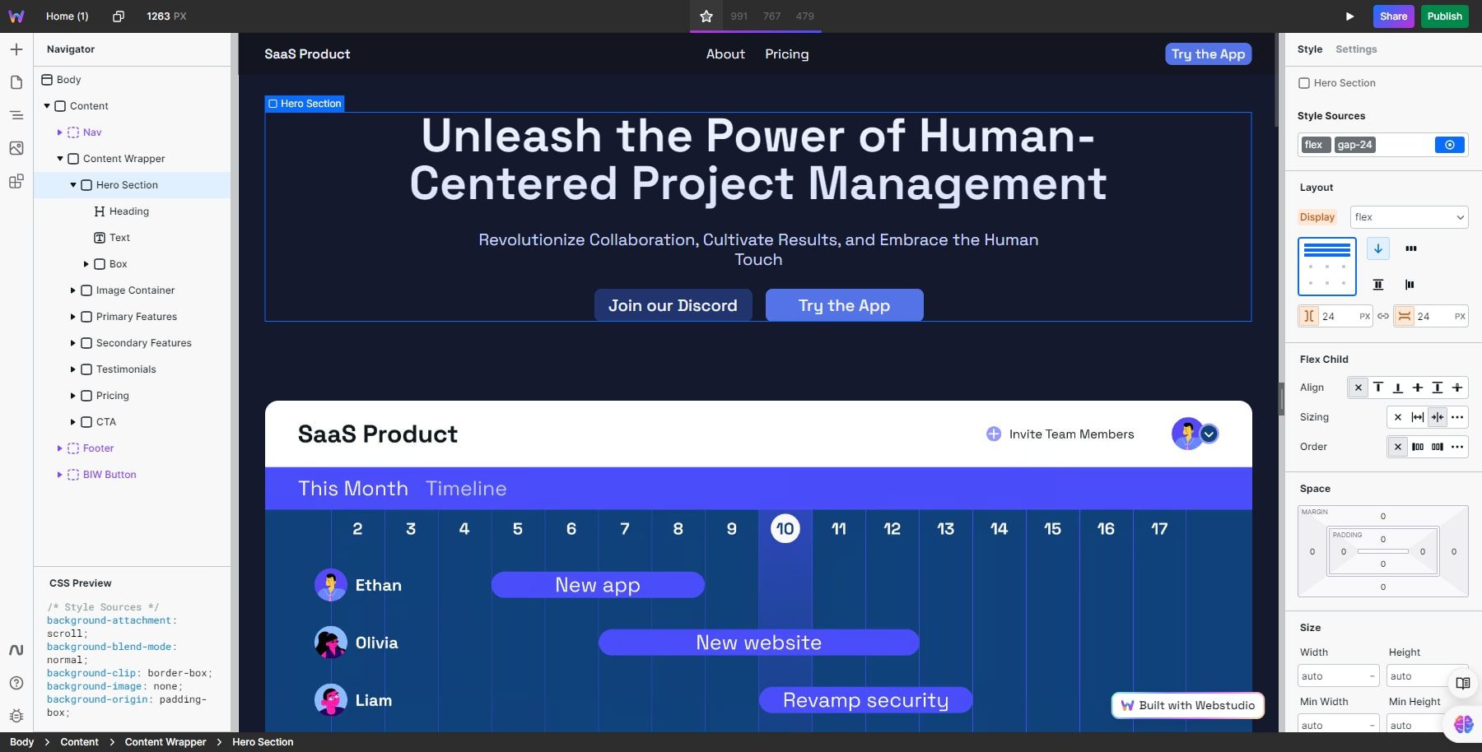Click the Share button

pos(1393,16)
